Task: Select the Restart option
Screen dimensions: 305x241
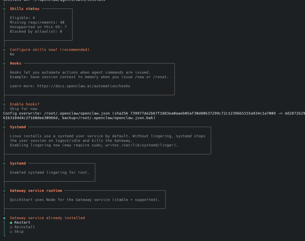Action: click(x=22, y=223)
